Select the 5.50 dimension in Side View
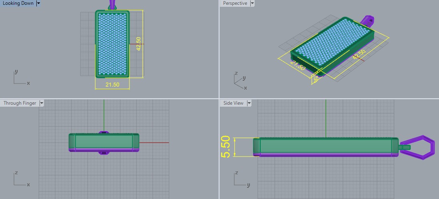This screenshot has height=199, width=439. [225, 147]
